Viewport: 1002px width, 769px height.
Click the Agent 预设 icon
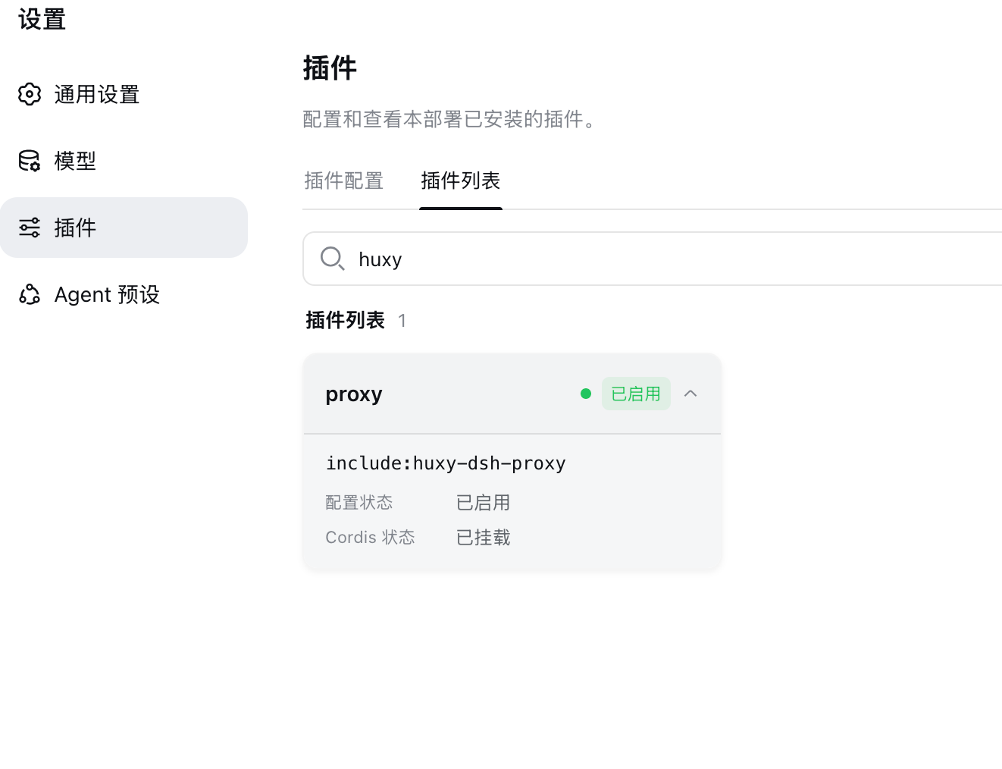click(30, 294)
